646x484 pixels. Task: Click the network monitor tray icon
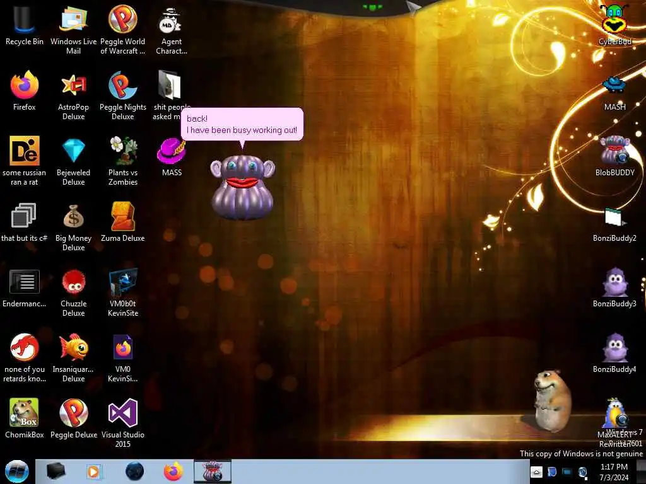click(x=567, y=472)
